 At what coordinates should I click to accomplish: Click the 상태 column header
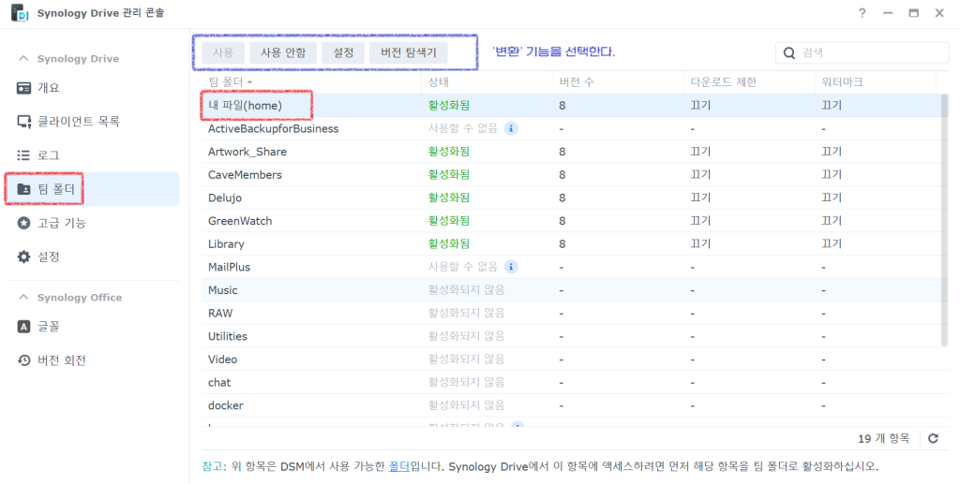[x=487, y=81]
